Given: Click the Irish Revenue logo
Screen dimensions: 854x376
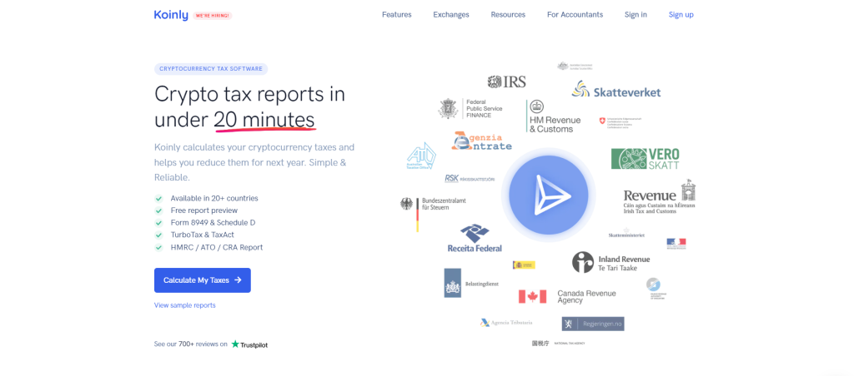Looking at the screenshot, I should [661, 196].
